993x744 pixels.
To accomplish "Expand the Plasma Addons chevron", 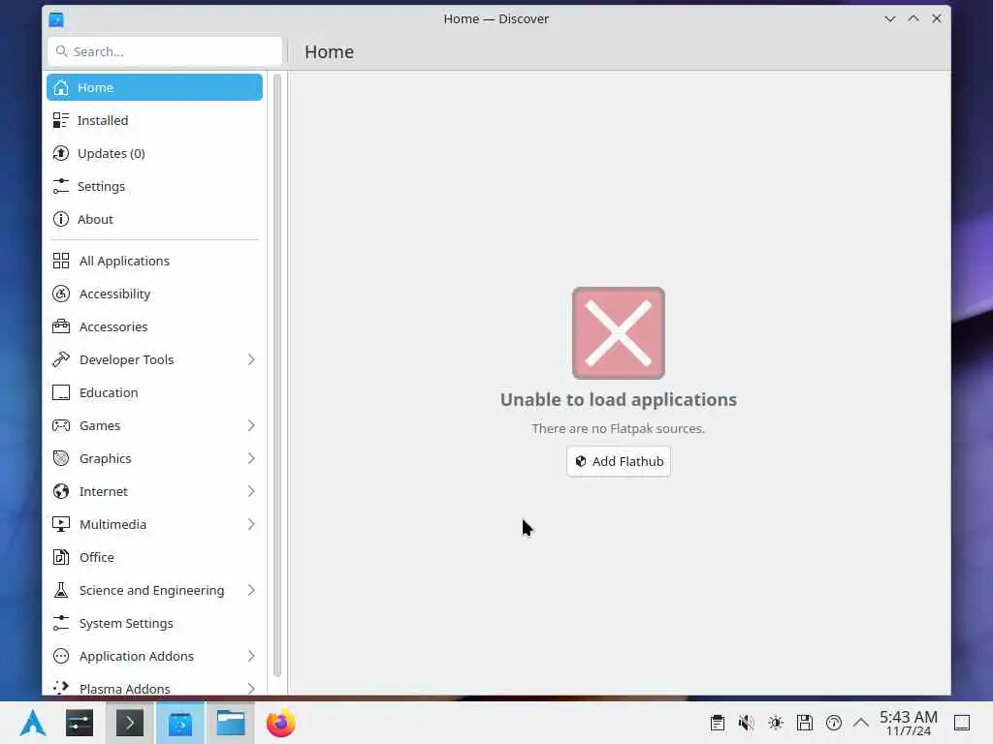I will (x=251, y=688).
